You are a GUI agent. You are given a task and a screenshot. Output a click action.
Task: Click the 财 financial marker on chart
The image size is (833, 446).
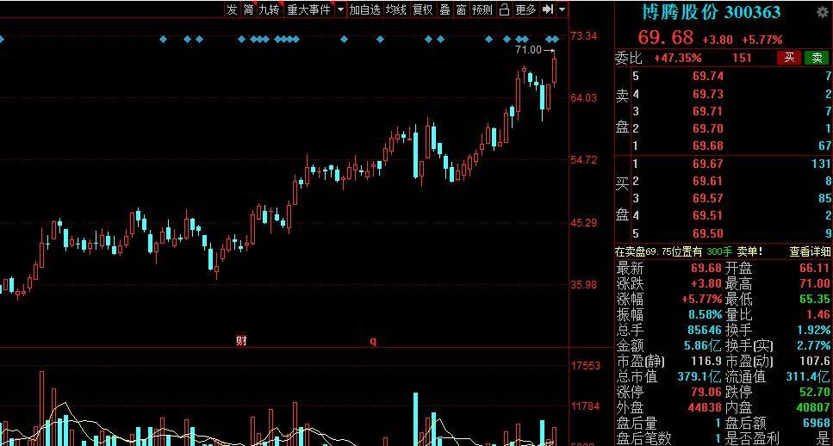241,341
